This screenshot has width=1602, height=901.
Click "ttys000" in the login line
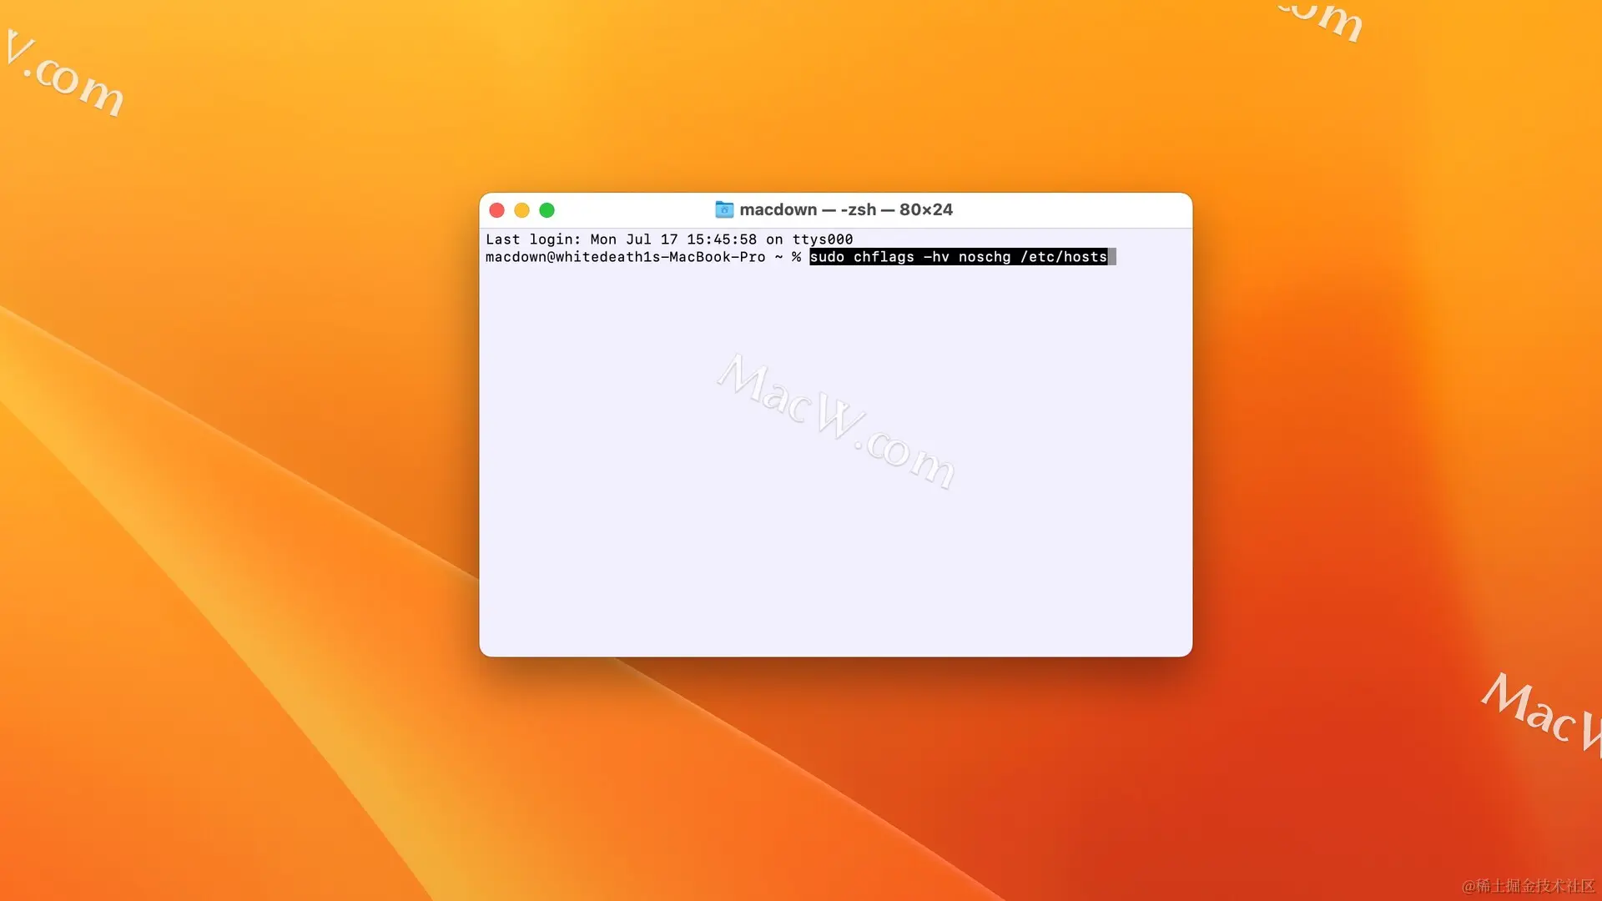(x=822, y=239)
